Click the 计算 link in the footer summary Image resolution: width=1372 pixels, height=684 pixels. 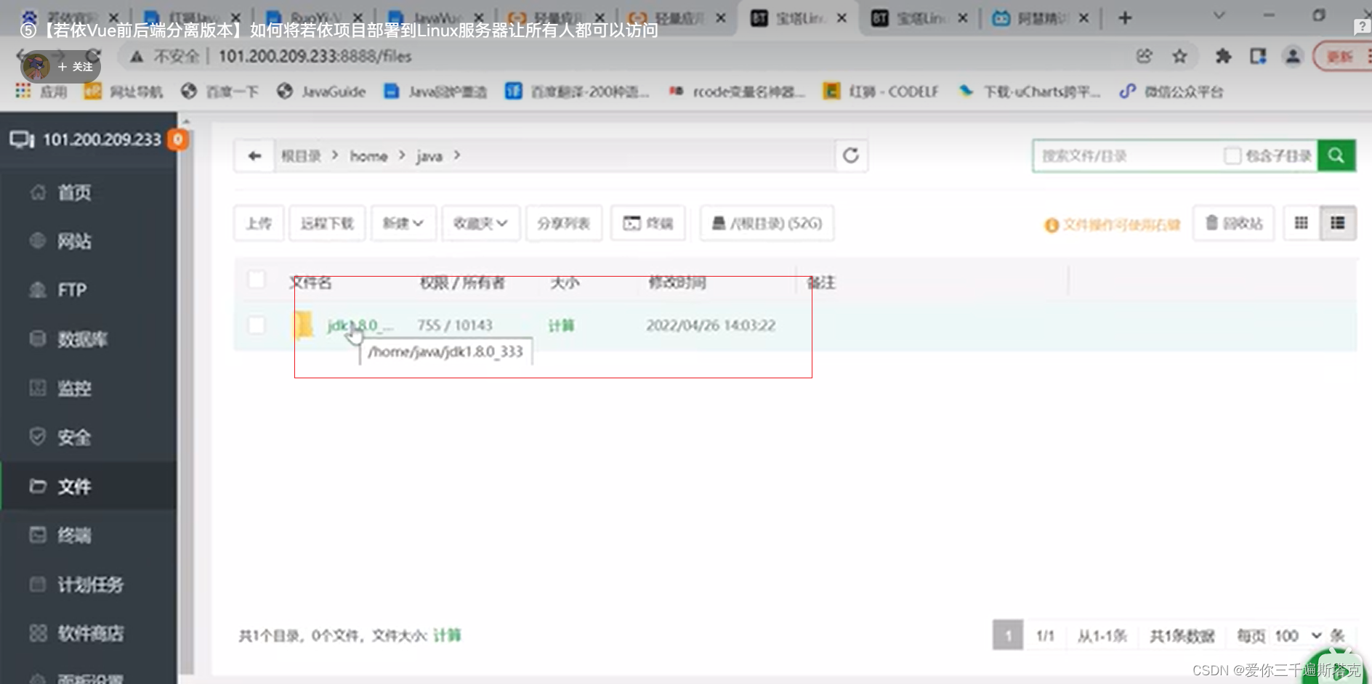(x=447, y=635)
